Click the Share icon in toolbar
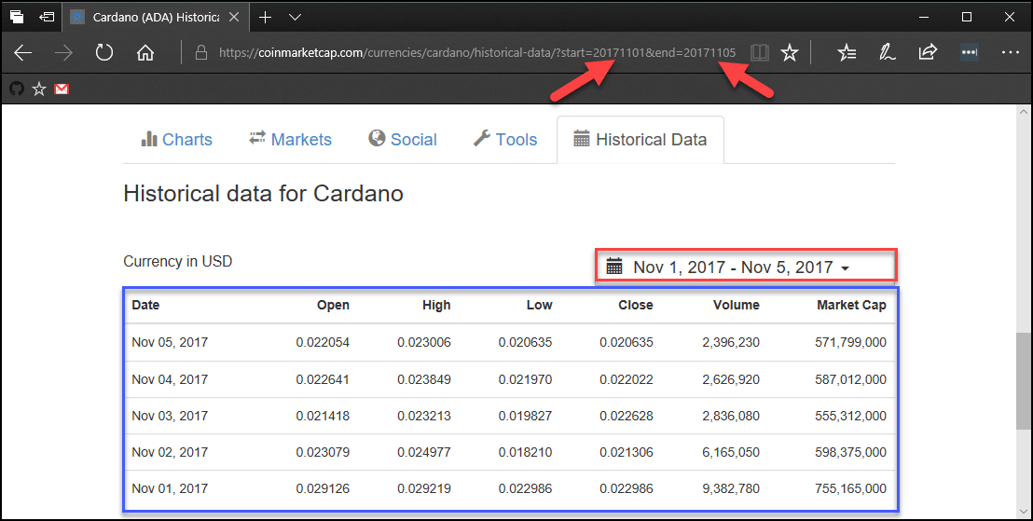This screenshot has height=521, width=1033. coord(928,52)
